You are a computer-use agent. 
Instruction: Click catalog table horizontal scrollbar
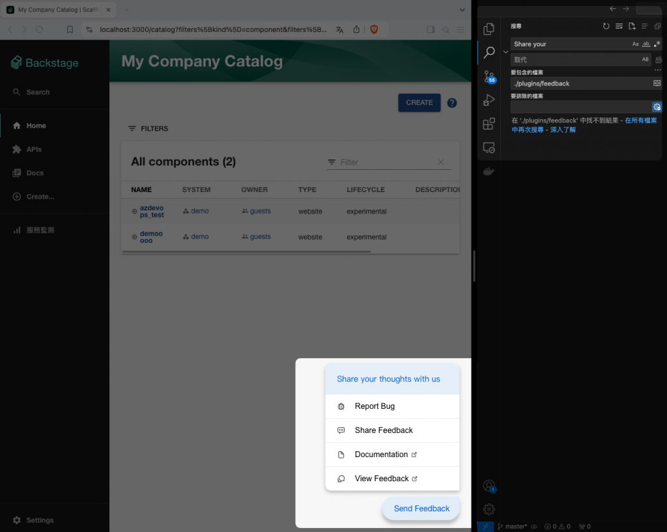pyautogui.click(x=246, y=252)
